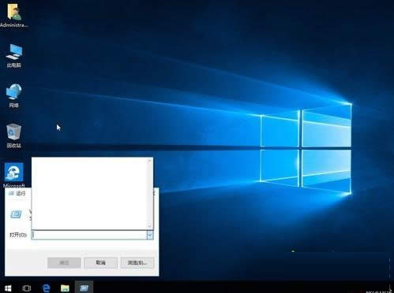
Task: Select the 回收站 recycle bin icon
Action: 14,135
